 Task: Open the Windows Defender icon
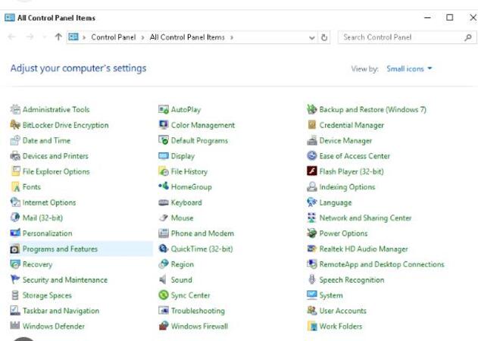(15, 326)
